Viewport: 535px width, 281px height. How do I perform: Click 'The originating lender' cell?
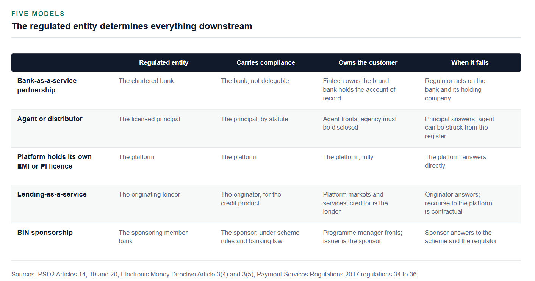[x=149, y=194]
